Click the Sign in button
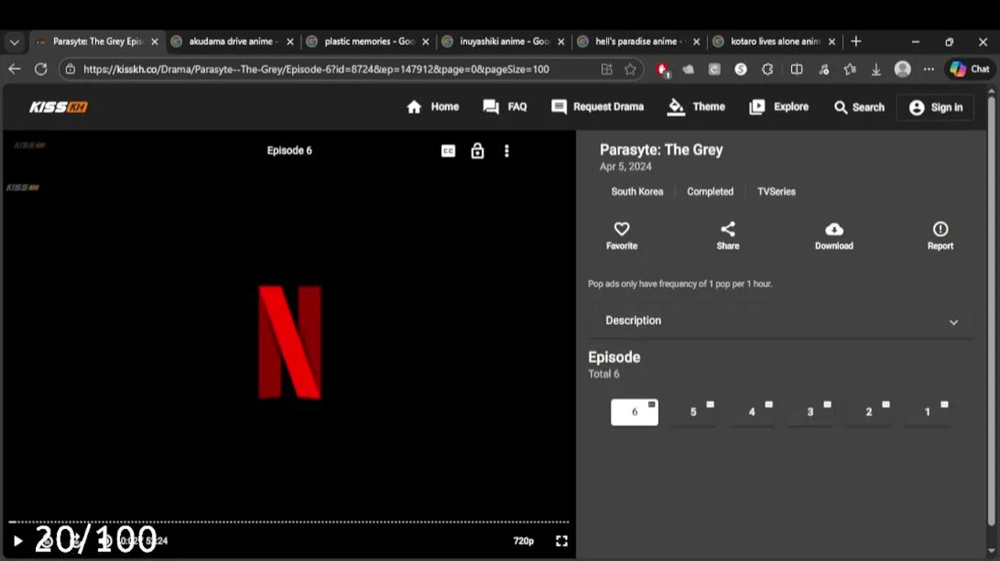Screen dimensions: 1000x561 click(935, 108)
